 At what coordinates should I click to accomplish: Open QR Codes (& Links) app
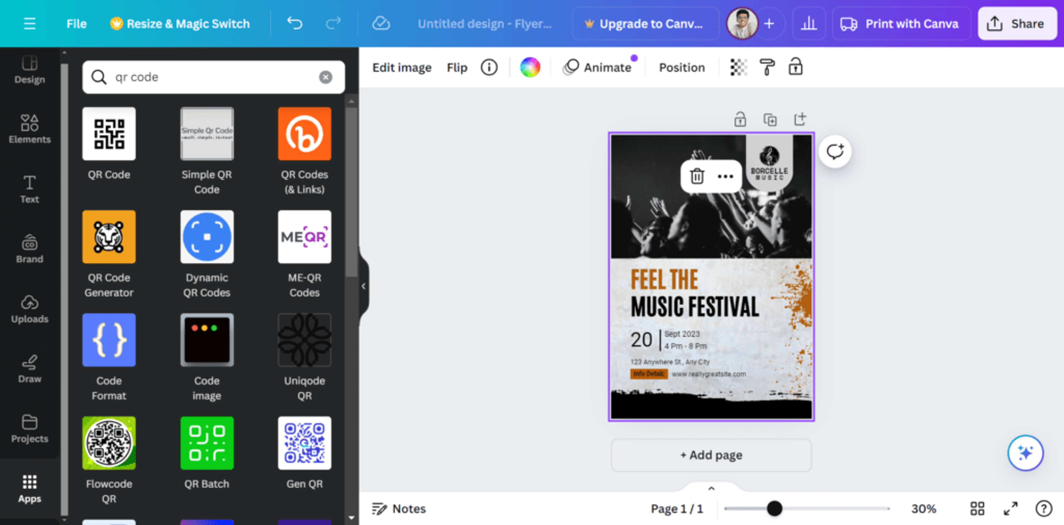(x=305, y=151)
